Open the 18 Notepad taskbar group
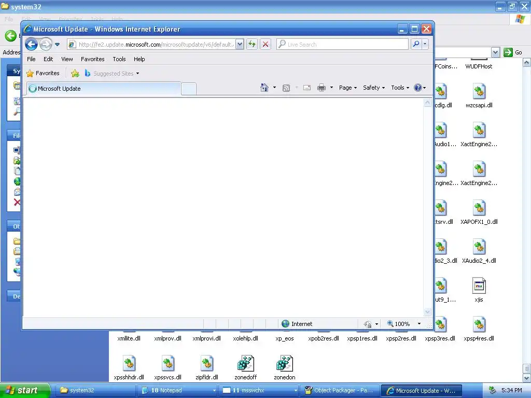Image resolution: width=531 pixels, height=398 pixels. (178, 391)
